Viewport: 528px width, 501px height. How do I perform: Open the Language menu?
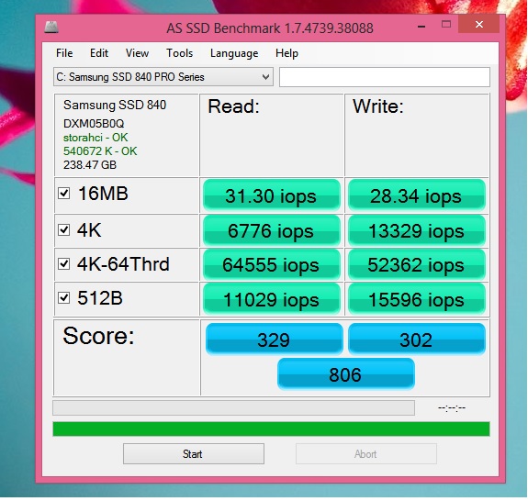point(234,53)
